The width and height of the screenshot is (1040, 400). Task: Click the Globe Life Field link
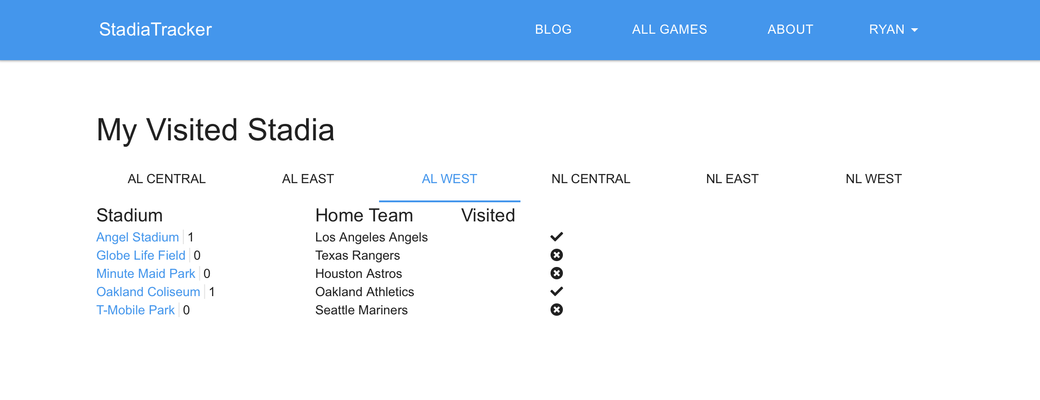[x=140, y=255]
